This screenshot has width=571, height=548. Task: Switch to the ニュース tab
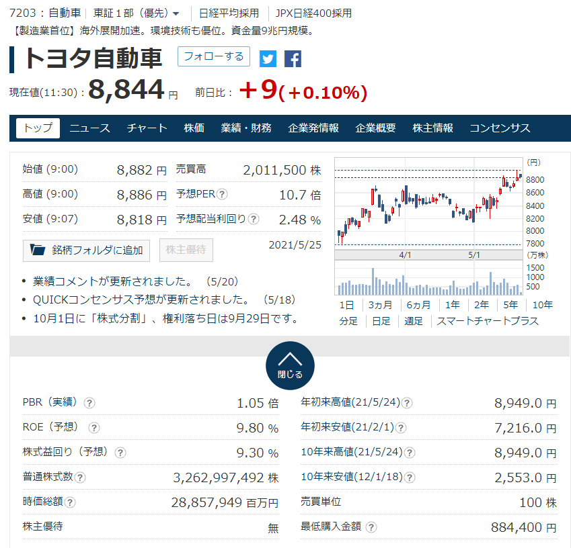[x=89, y=128]
